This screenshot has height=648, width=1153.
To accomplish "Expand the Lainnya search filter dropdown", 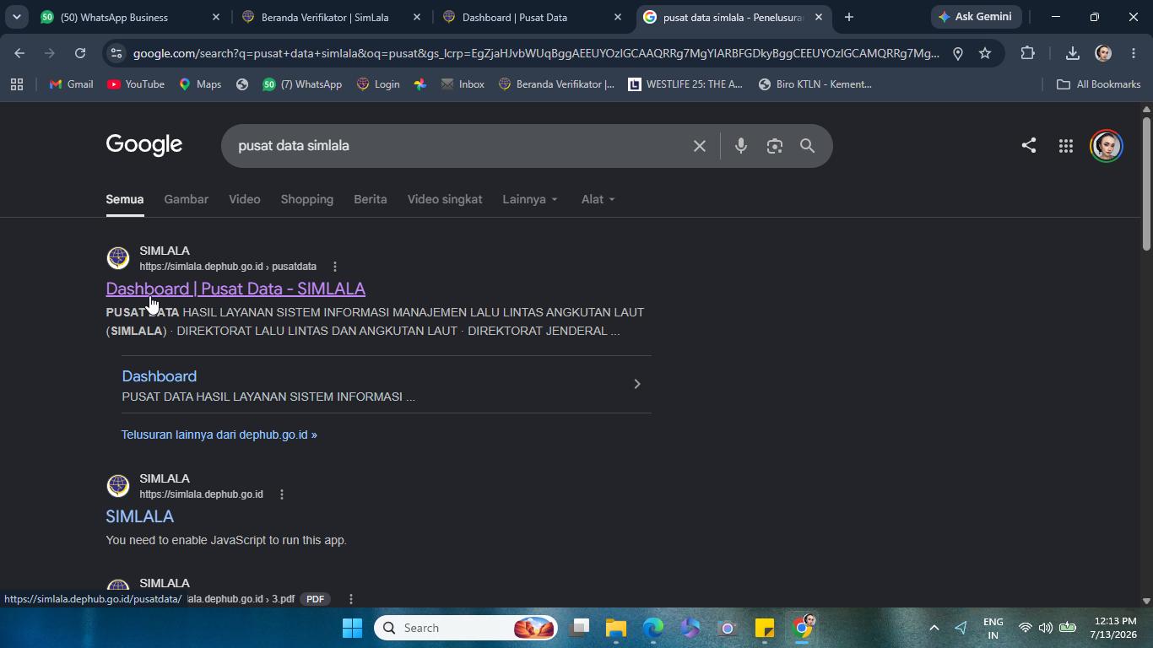I will [x=530, y=199].
